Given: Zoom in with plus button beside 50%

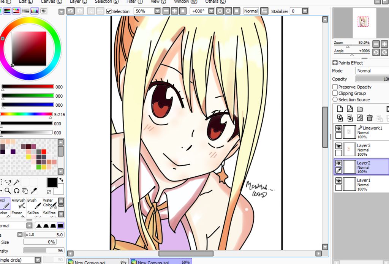Looking at the screenshot, I should pos(174,11).
